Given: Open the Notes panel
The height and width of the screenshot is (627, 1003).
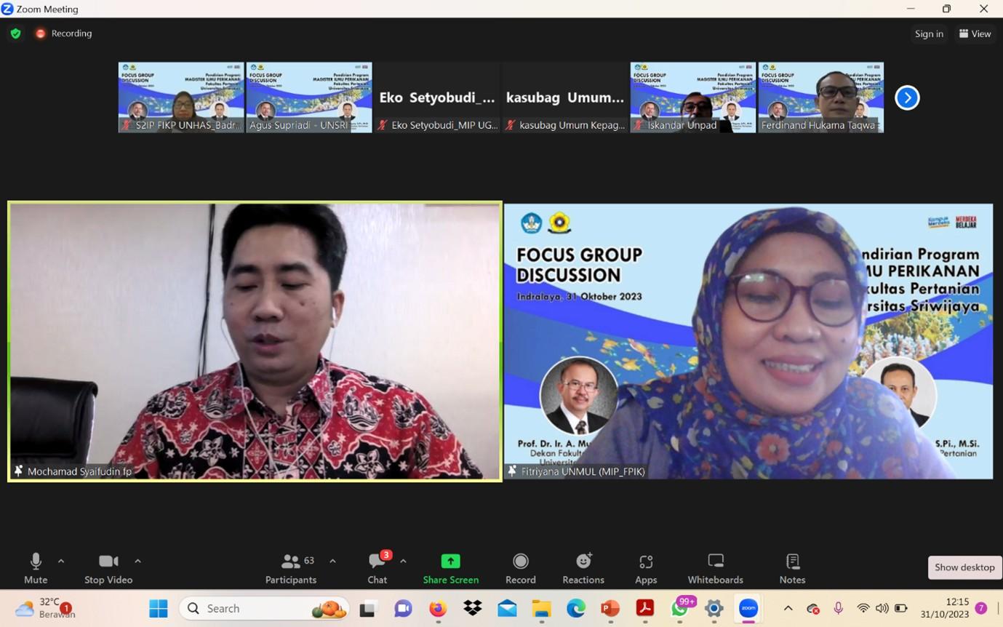Looking at the screenshot, I should click(x=792, y=568).
